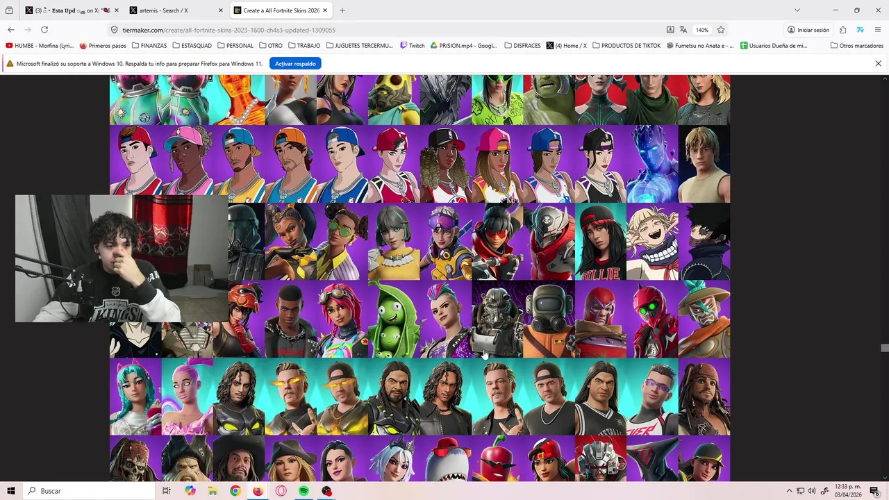The width and height of the screenshot is (889, 500).
Task: Open the Firefox hamburger menu
Action: click(878, 30)
